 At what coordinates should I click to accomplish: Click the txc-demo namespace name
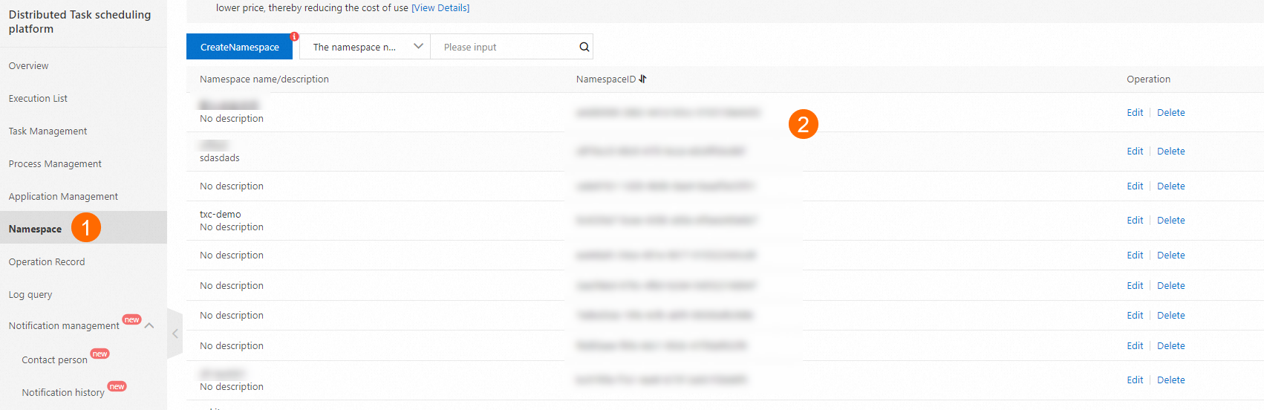[221, 214]
